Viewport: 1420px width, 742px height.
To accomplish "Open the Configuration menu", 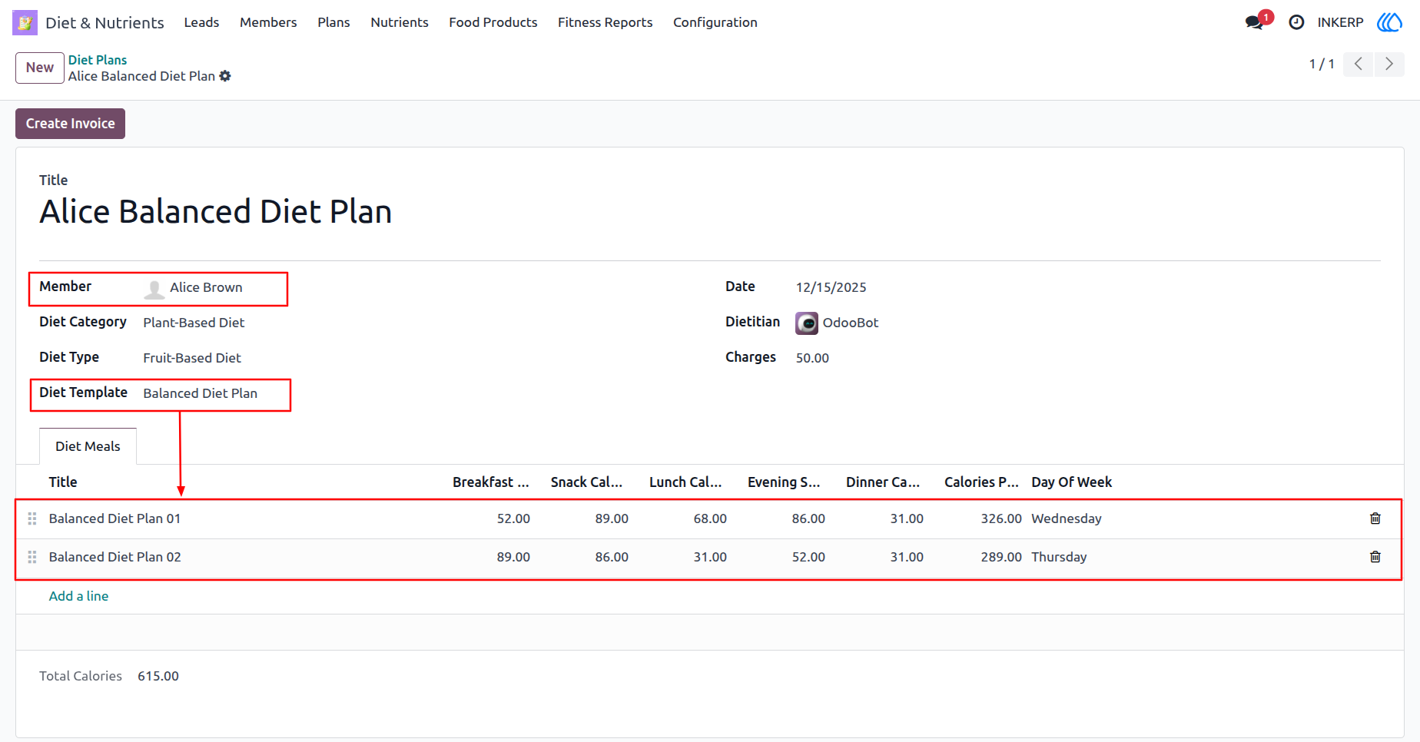I will 715,22.
